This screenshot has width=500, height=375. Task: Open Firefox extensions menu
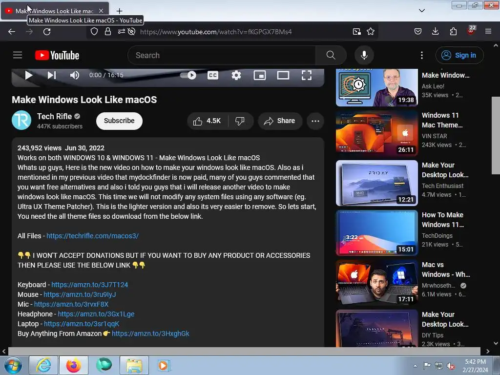coord(453,31)
